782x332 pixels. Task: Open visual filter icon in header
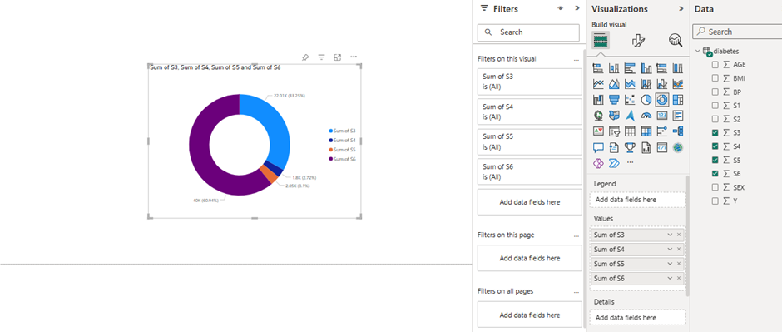coord(322,57)
